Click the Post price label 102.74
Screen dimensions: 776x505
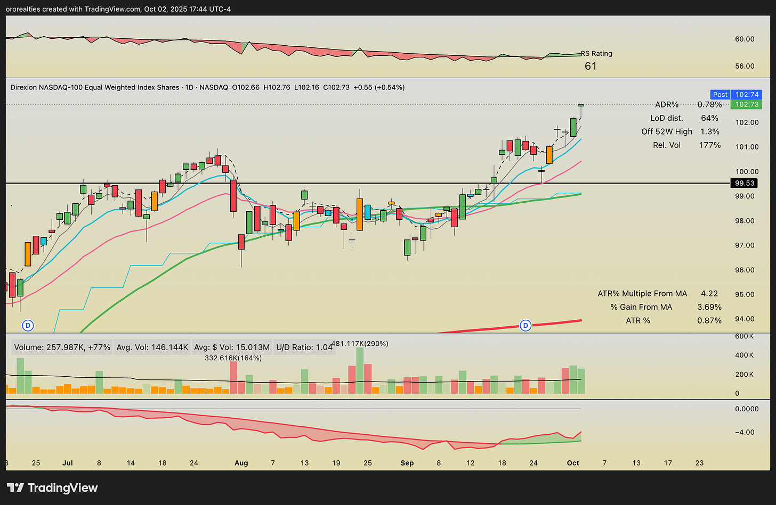coord(736,94)
